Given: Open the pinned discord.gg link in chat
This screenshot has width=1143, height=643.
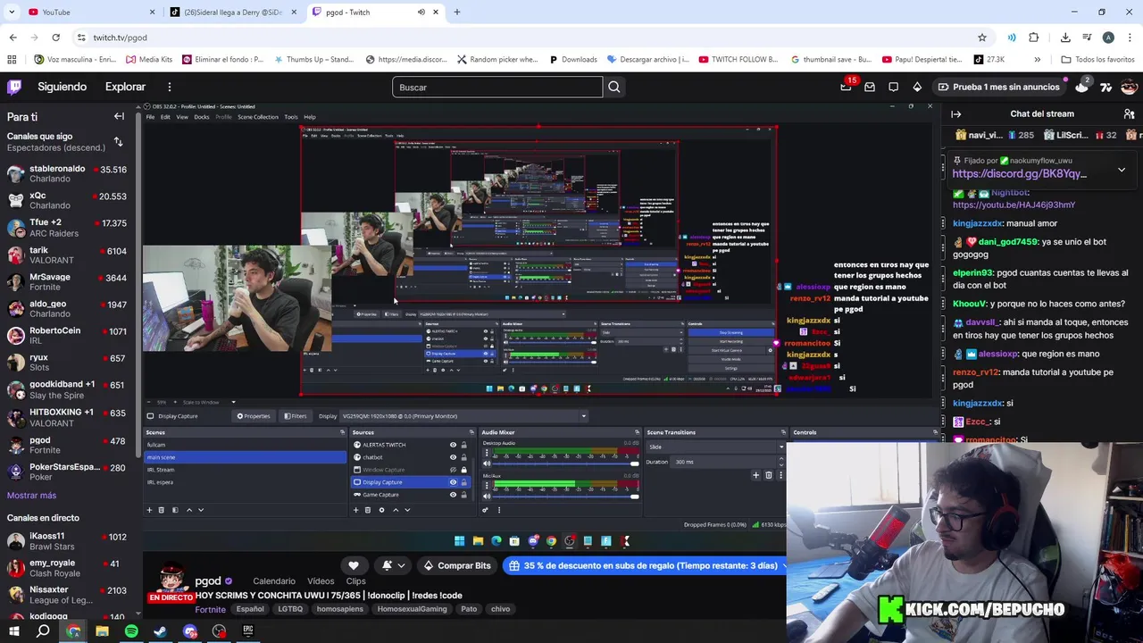Looking at the screenshot, I should [1020, 174].
